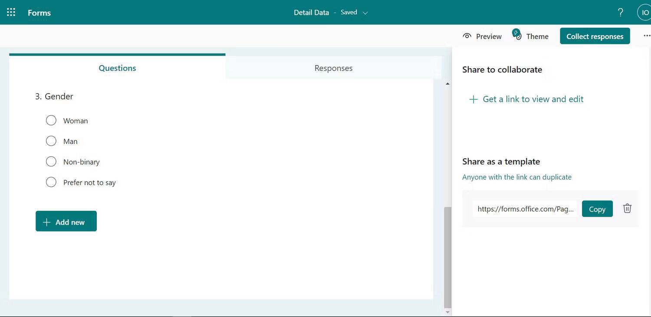Click the Collect responses button

coord(595,36)
